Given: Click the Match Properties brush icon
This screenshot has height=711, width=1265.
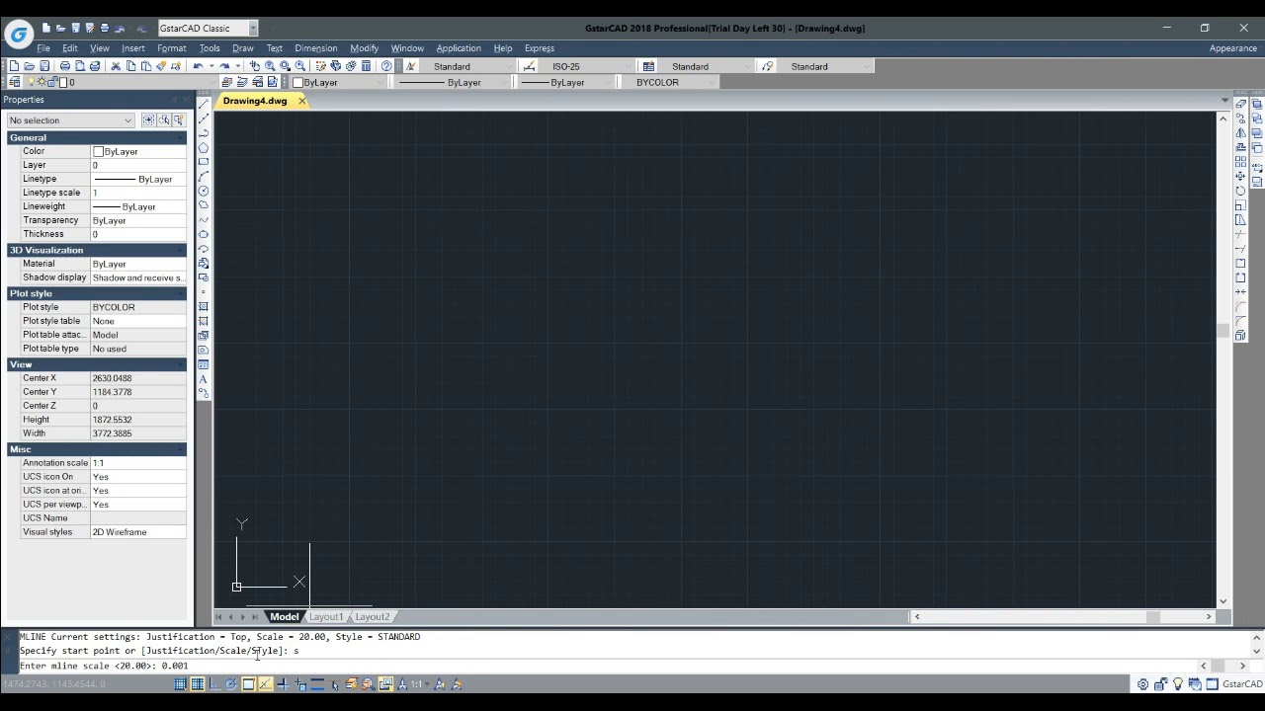Looking at the screenshot, I should pyautogui.click(x=161, y=66).
